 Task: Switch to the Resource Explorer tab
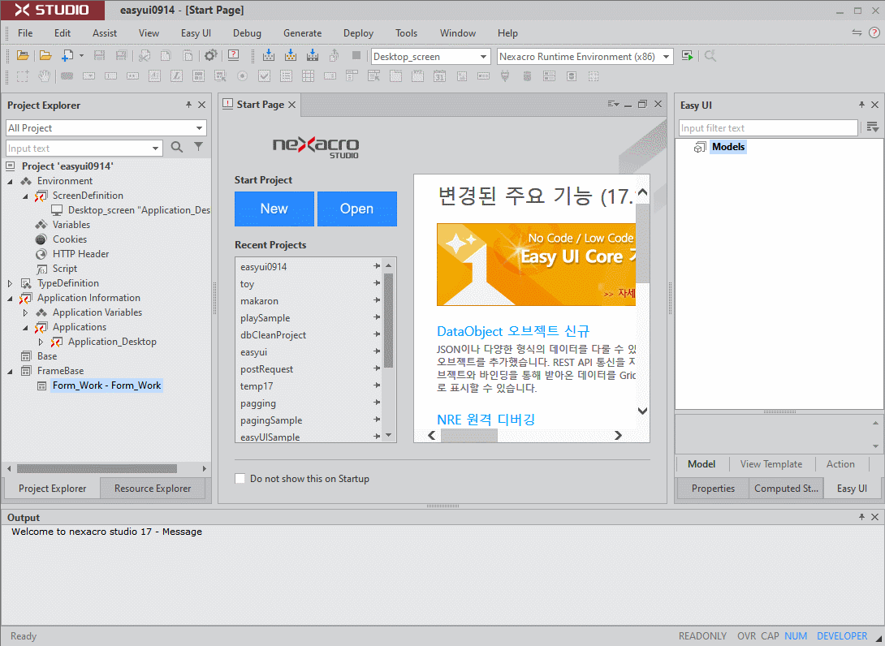pyautogui.click(x=153, y=488)
